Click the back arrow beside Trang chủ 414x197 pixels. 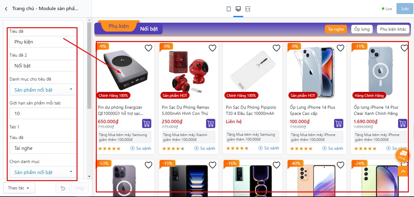click(6, 9)
